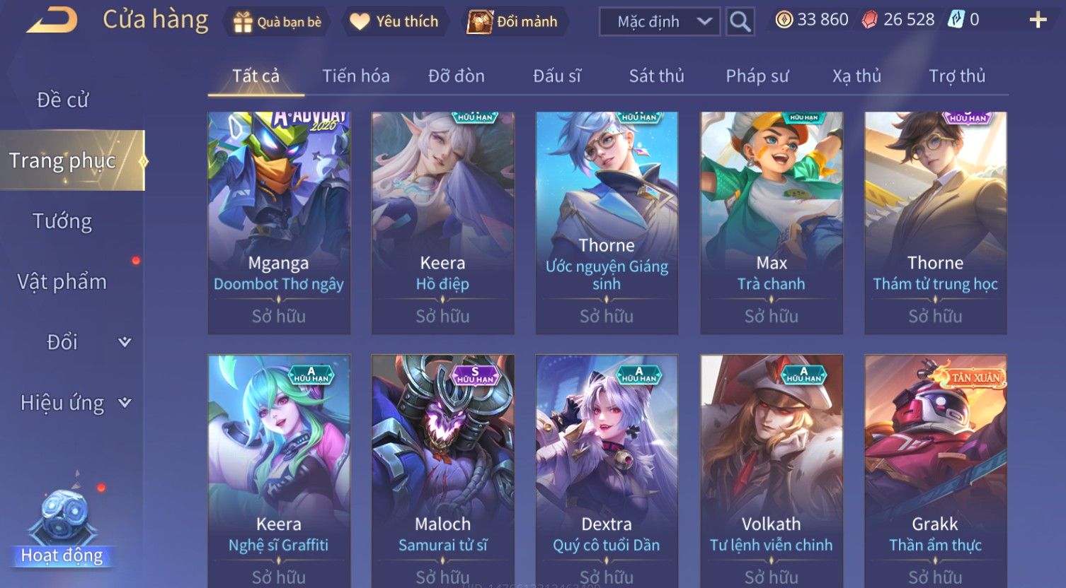Select the Đề cử sidebar entry

[x=62, y=100]
